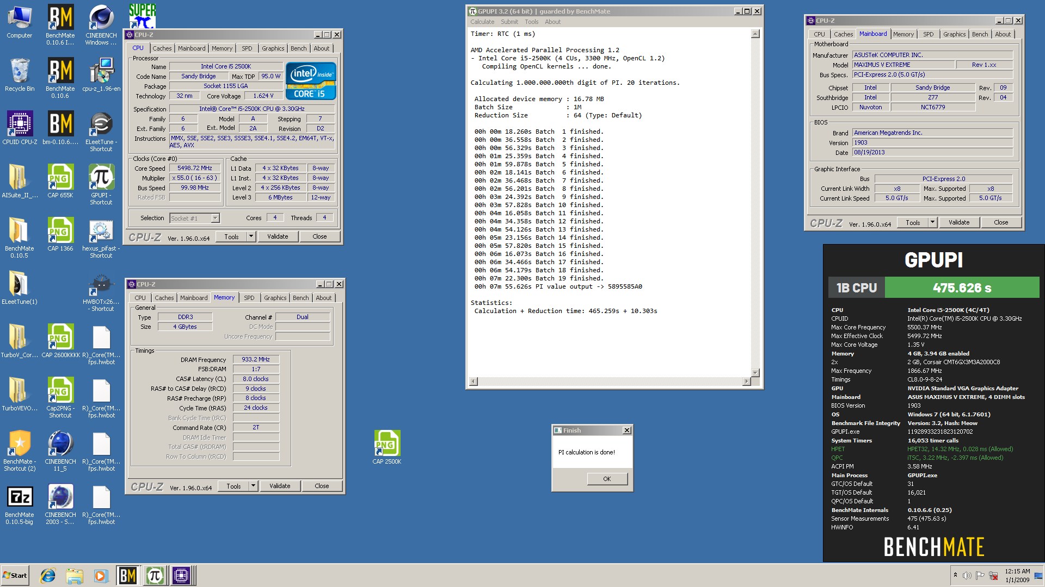Click DRAM Frequency value 933.2 MHz
Screen dimensions: 1045x587
pyautogui.click(x=256, y=359)
